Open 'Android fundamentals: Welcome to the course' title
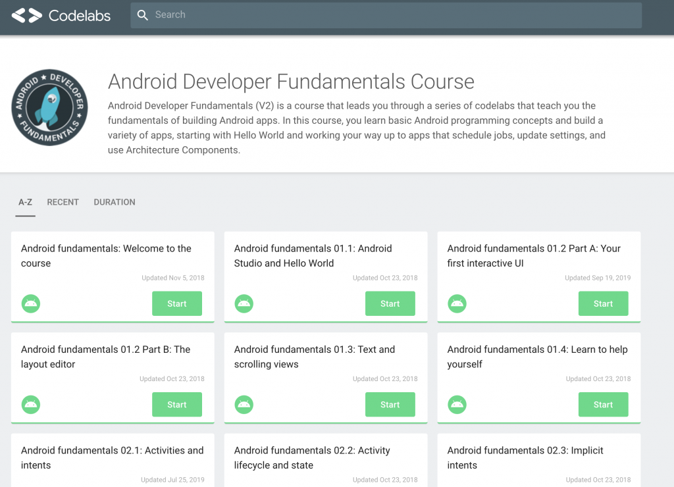This screenshot has width=674, height=487. coord(106,256)
